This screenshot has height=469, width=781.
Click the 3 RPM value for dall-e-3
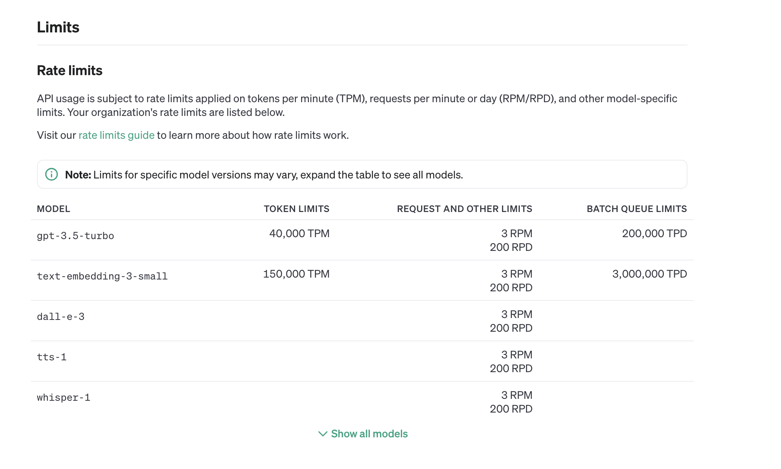point(517,314)
